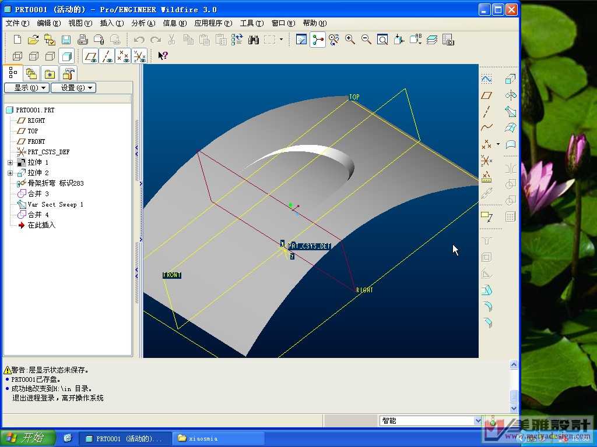Select the Style surface tool icon
Screen dimensions: 597x447
point(510,144)
